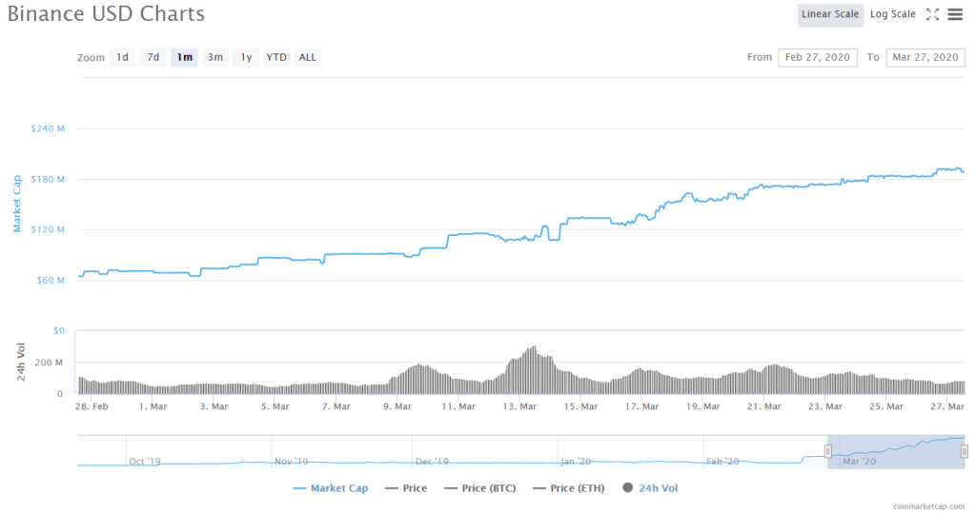Select the 3m zoom range
The width and height of the screenshot is (976, 514).
pos(215,57)
